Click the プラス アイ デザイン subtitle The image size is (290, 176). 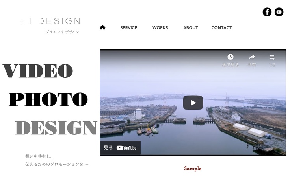point(62,32)
